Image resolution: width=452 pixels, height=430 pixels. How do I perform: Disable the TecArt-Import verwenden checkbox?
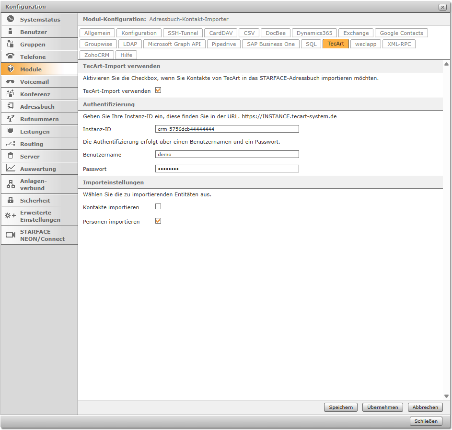(x=158, y=91)
